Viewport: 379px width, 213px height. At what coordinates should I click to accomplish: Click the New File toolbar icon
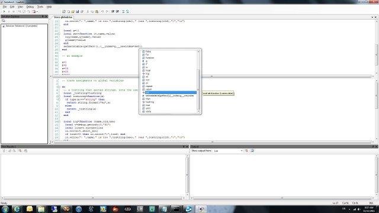pyautogui.click(x=69, y=12)
